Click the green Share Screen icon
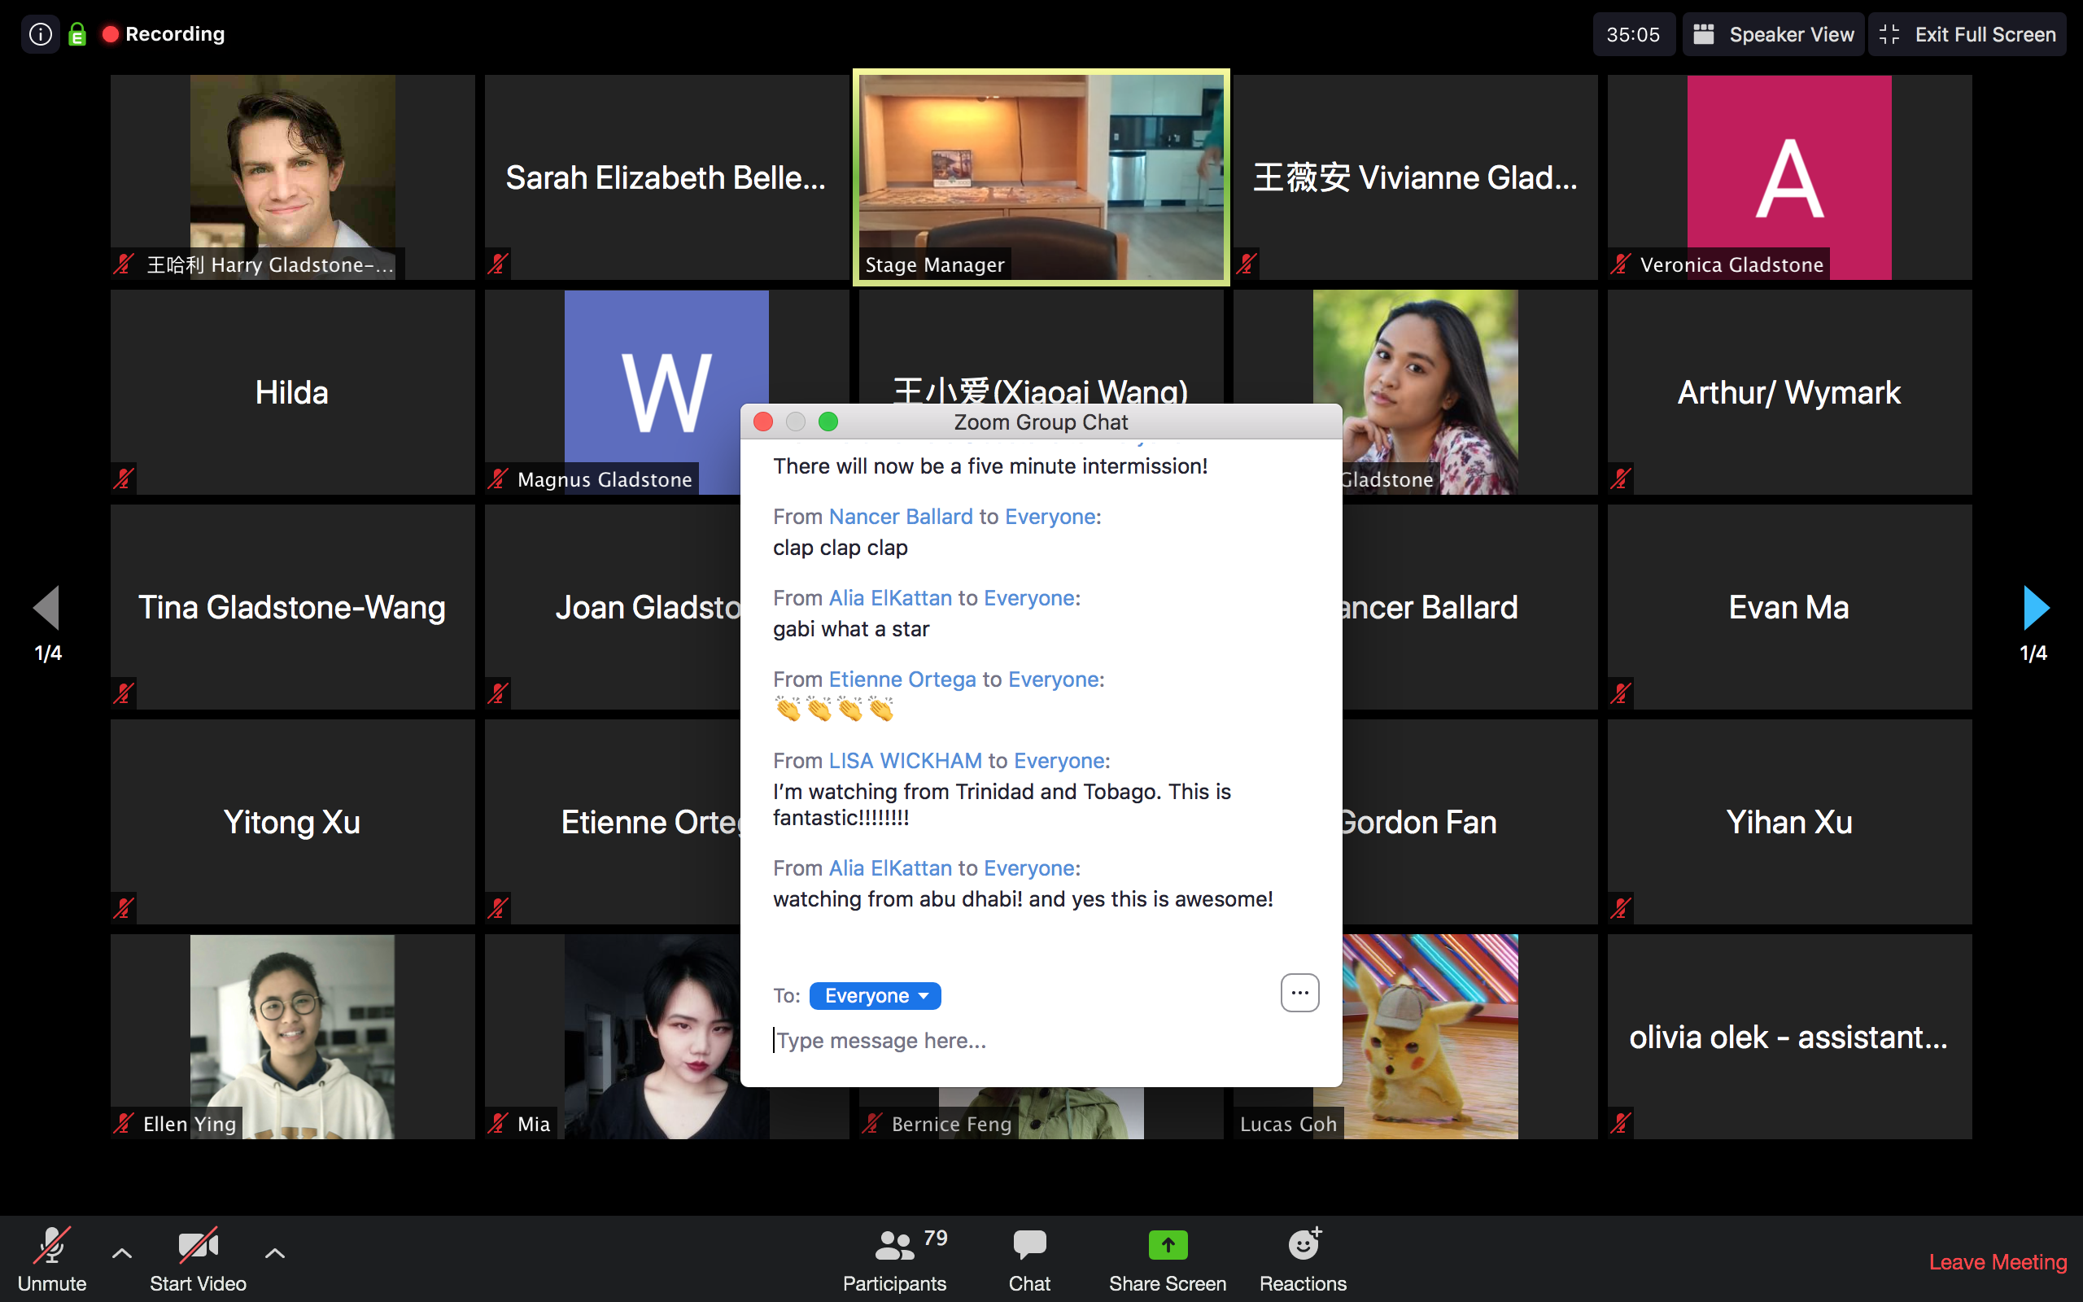 click(x=1167, y=1245)
